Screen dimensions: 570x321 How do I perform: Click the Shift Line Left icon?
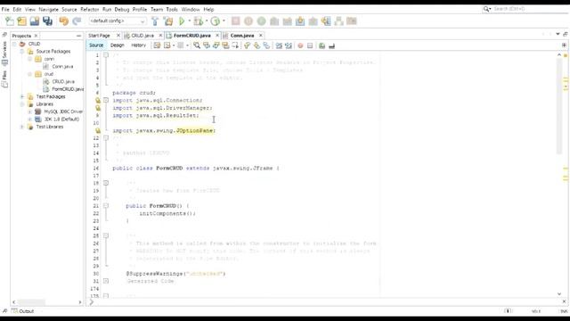[x=279, y=45]
